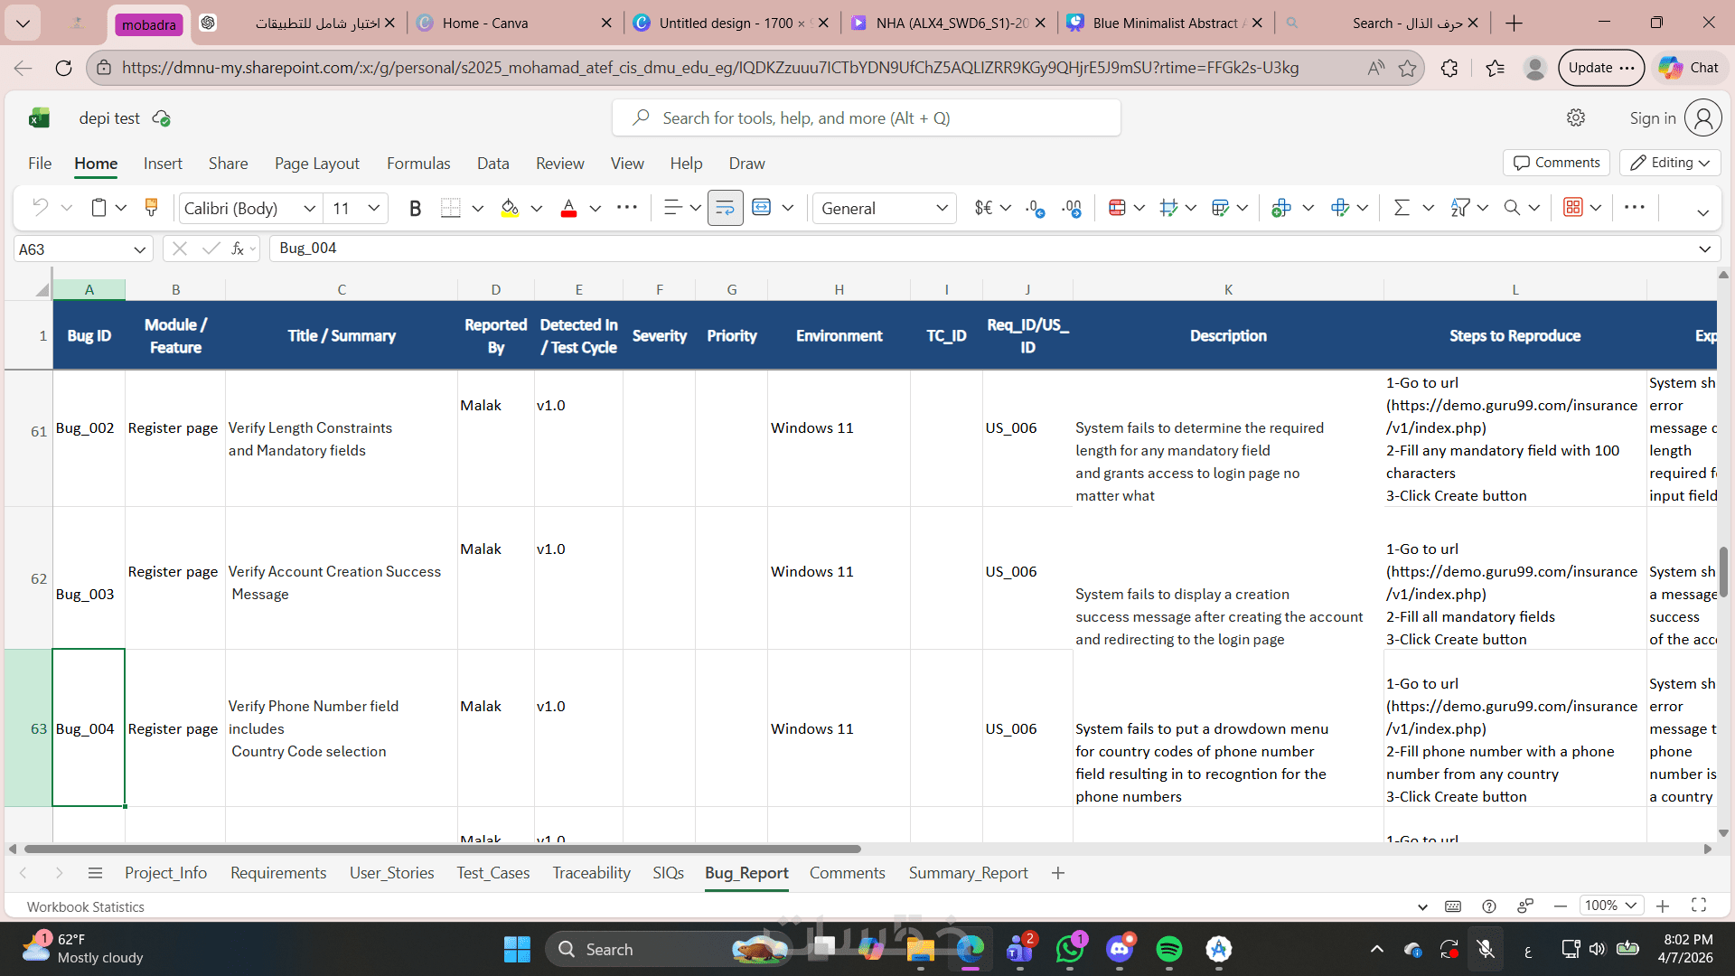Click the Merge cells icon
Image resolution: width=1735 pixels, height=976 pixels.
coord(762,208)
